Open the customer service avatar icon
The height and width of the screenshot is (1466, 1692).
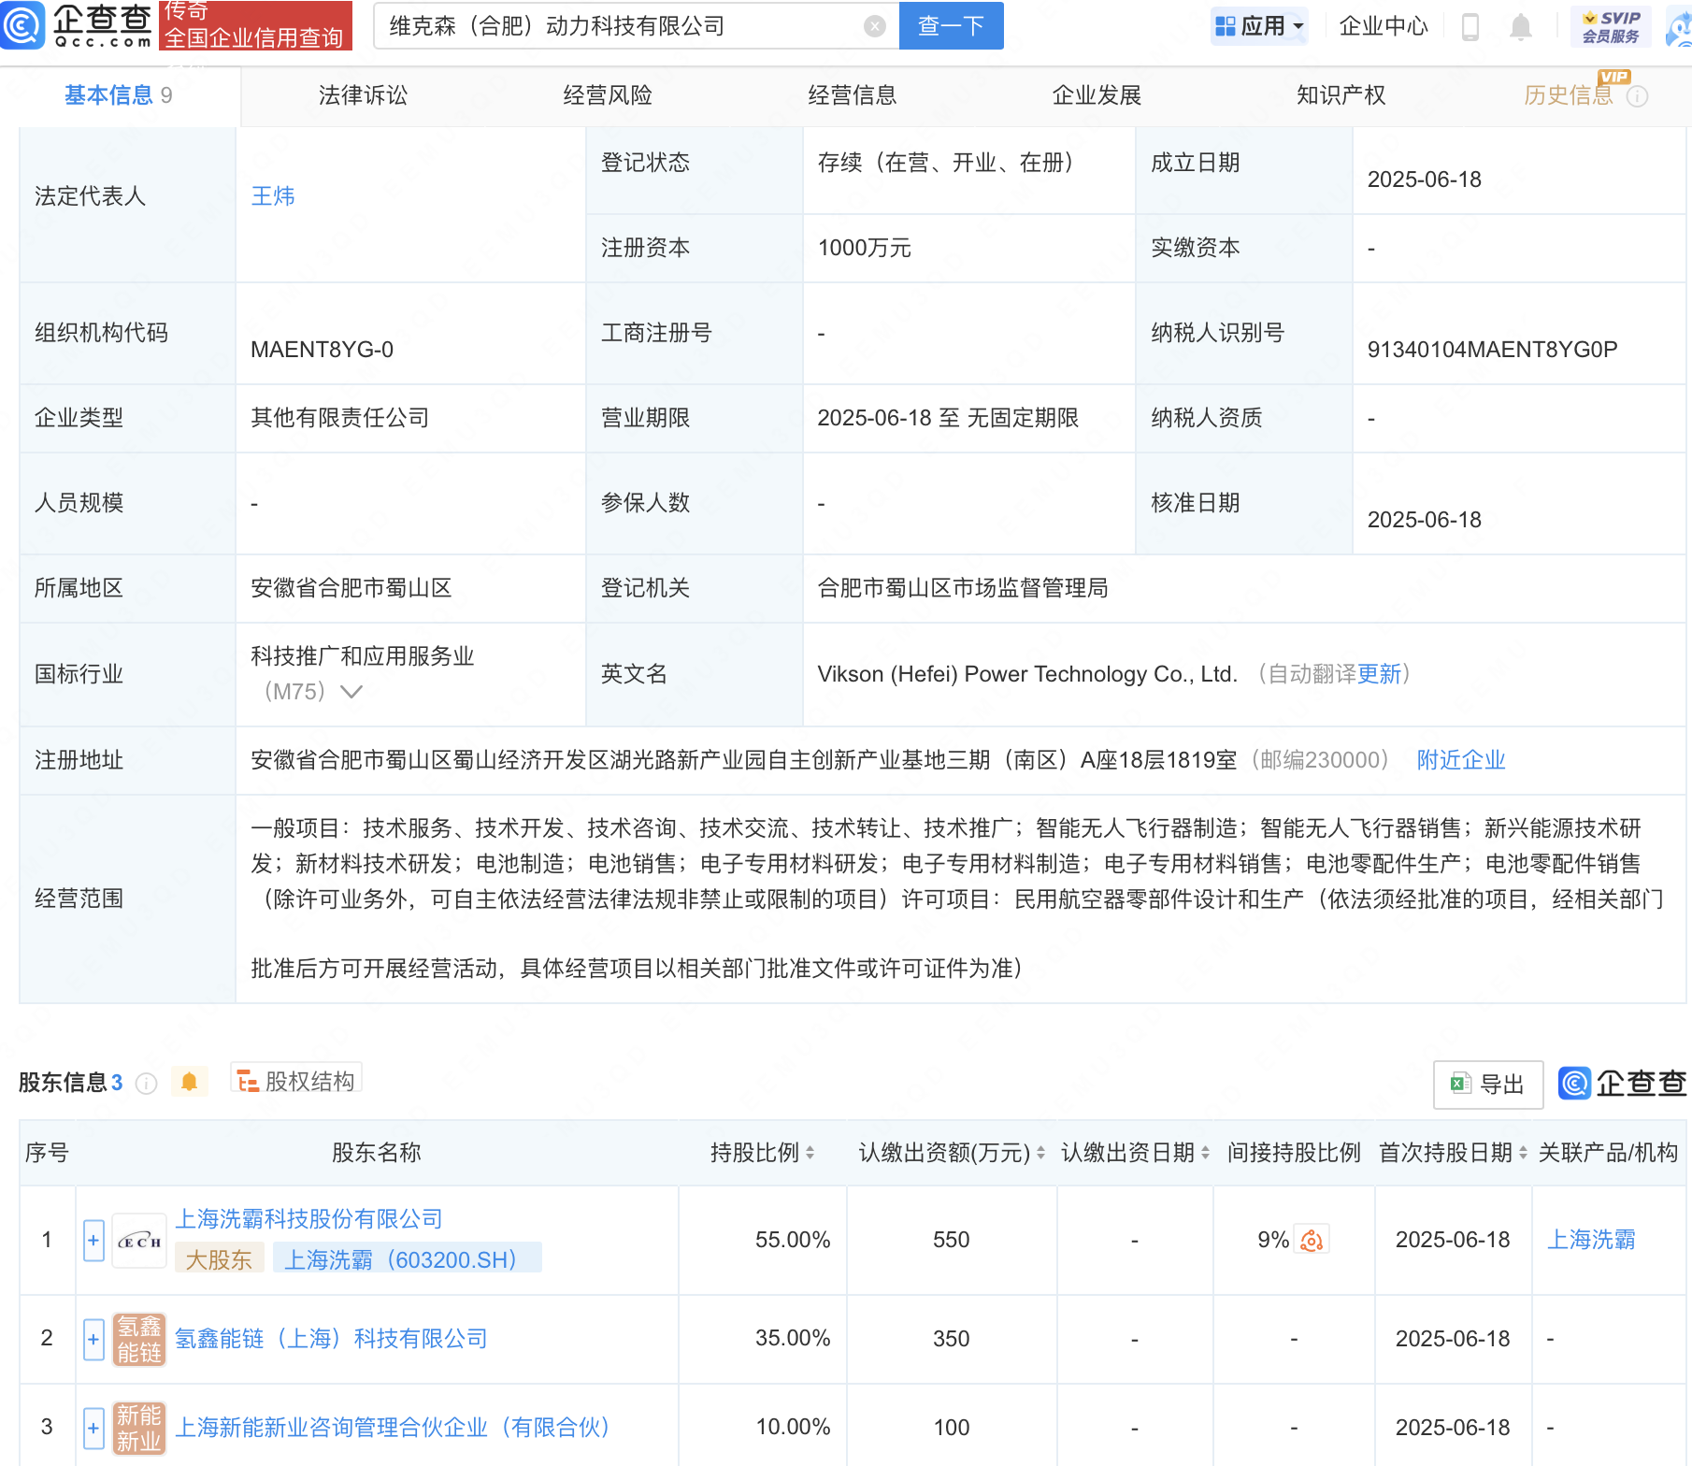pos(1680,28)
